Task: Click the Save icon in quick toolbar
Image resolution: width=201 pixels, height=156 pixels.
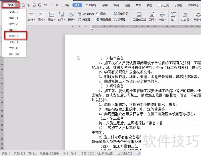Action: [23, 5]
